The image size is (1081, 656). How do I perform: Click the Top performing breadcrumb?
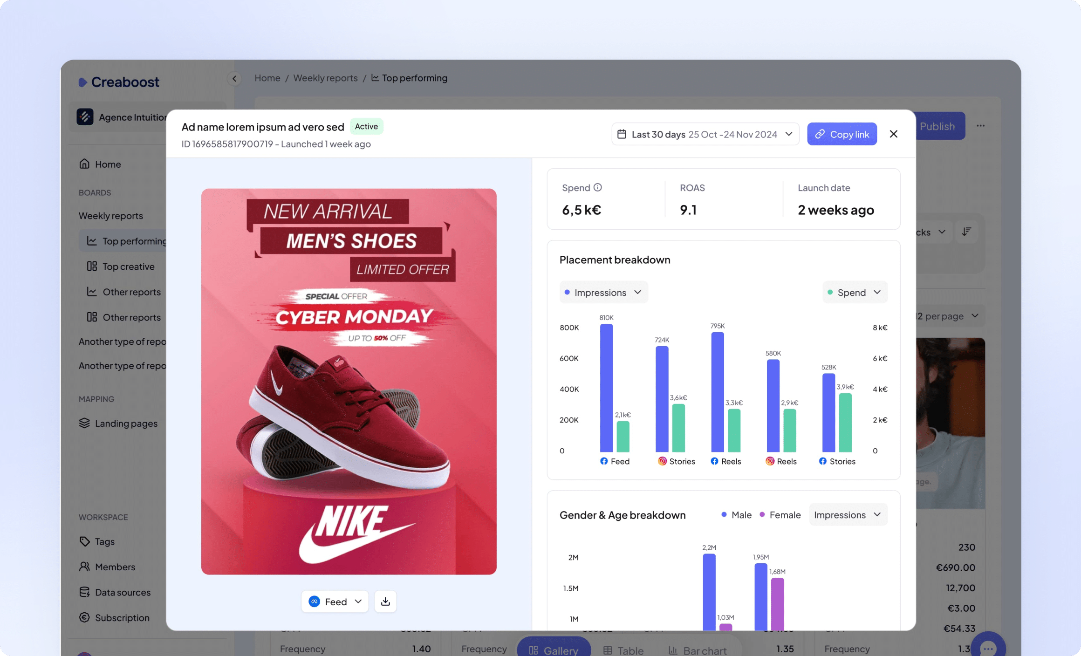tap(409, 78)
